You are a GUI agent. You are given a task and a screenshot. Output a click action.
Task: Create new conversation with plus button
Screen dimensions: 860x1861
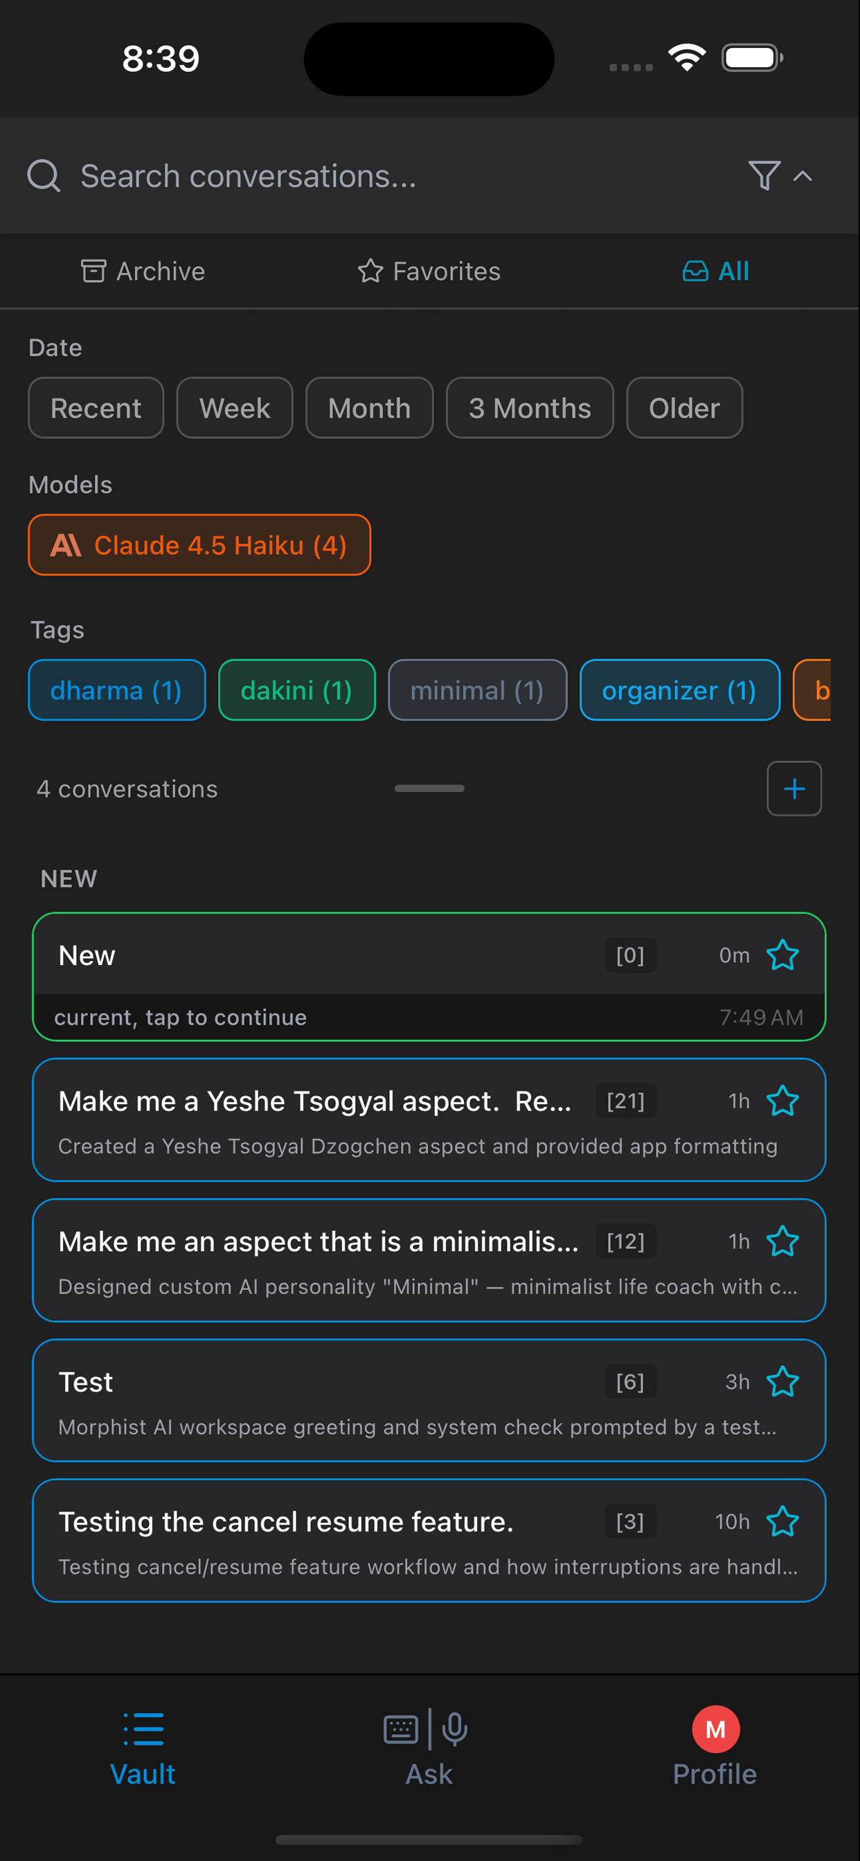point(794,788)
